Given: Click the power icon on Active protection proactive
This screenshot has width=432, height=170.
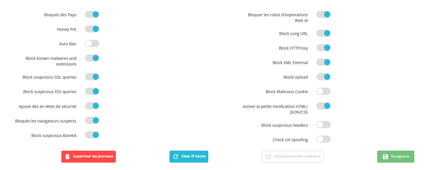Looking at the screenshot, I should (268, 157).
